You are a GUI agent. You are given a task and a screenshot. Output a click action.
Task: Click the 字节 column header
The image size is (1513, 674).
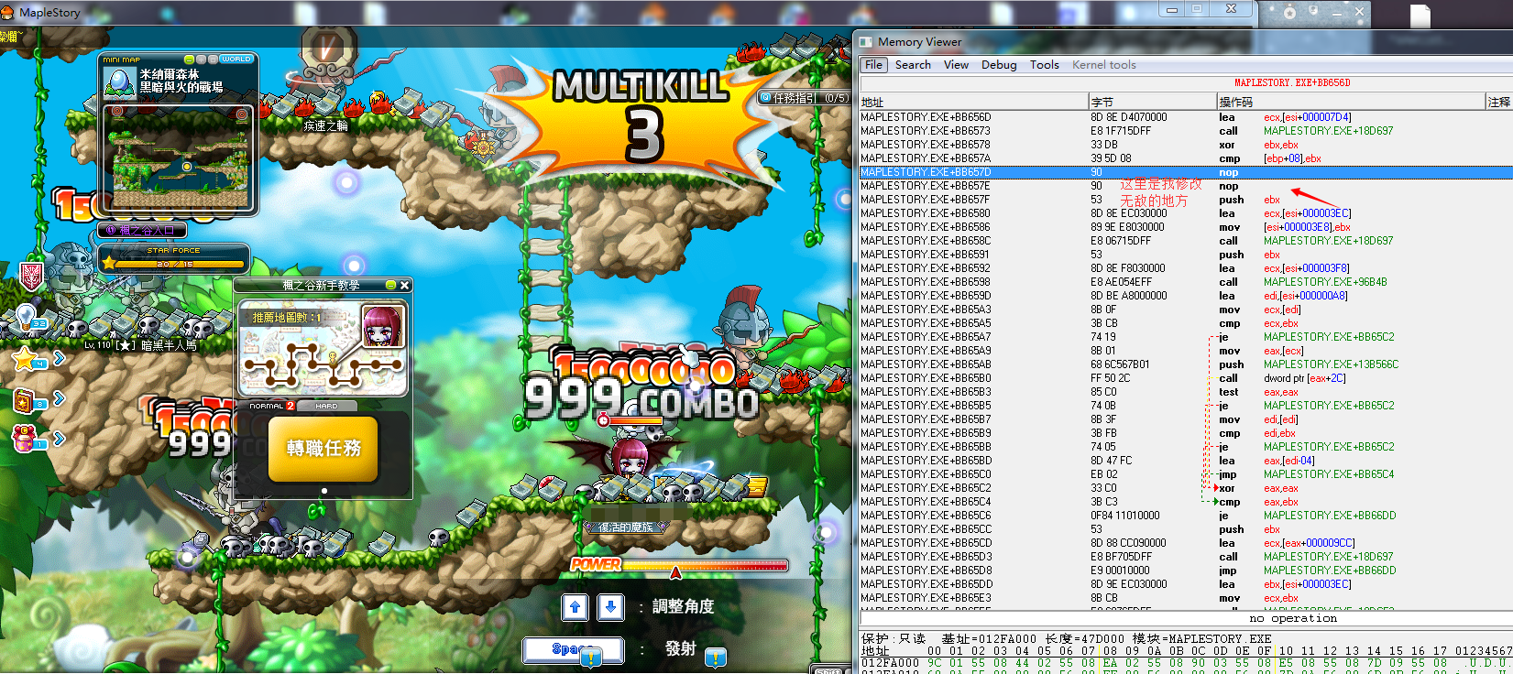[x=1152, y=103]
